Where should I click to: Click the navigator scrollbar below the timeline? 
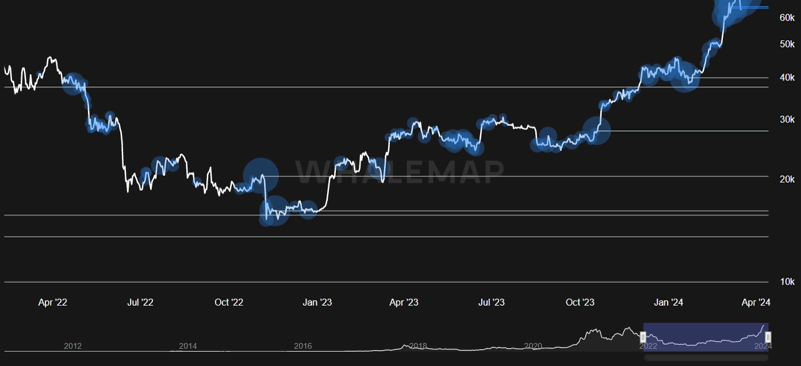coord(706,357)
